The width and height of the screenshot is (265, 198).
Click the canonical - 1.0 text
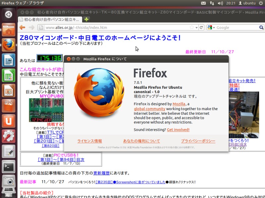[x=146, y=92]
